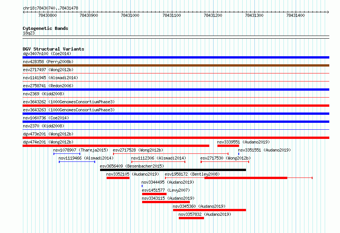Select nsv1141945 (Alsmadi2014) label
Image resolution: width=340 pixels, height=233 pixels.
pos(50,78)
